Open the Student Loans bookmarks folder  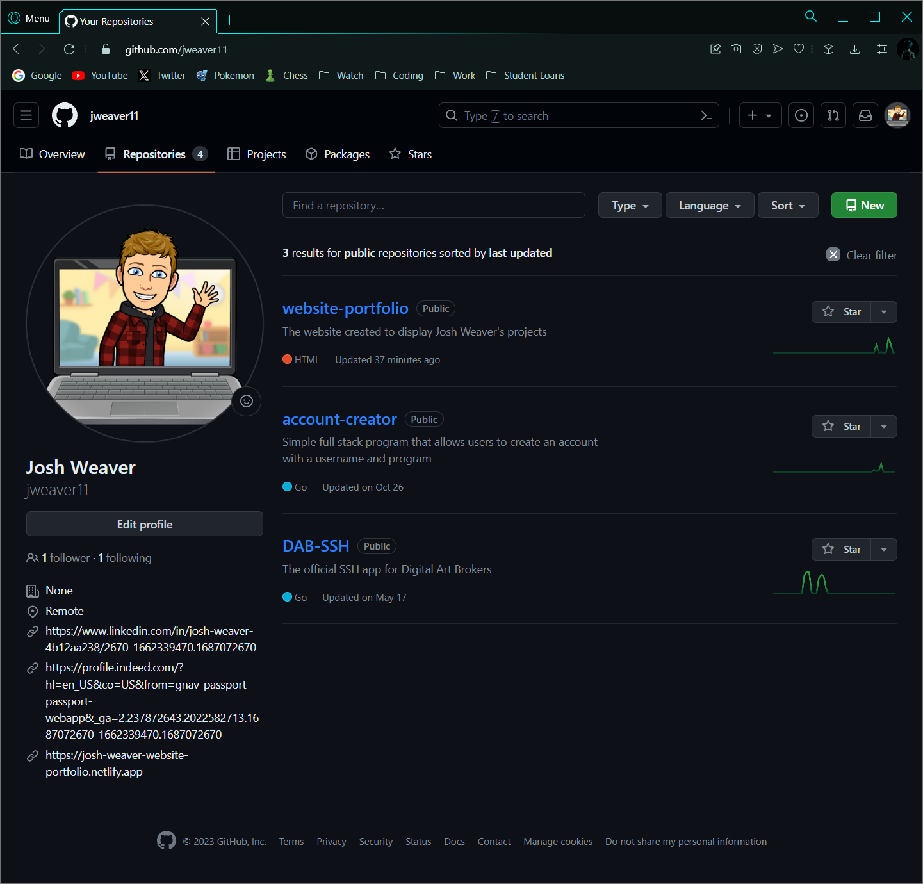(x=525, y=76)
